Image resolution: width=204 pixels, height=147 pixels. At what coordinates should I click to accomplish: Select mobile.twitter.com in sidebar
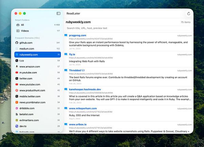click(x=38, y=96)
